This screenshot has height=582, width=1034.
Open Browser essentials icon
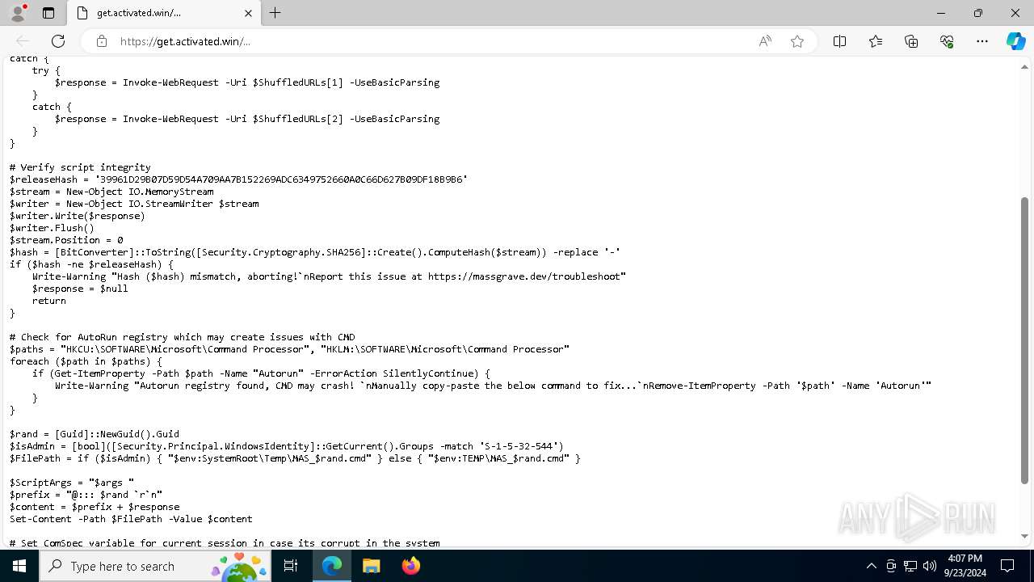click(x=947, y=41)
